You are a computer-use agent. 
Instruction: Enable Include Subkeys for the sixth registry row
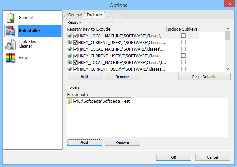tap(183, 69)
